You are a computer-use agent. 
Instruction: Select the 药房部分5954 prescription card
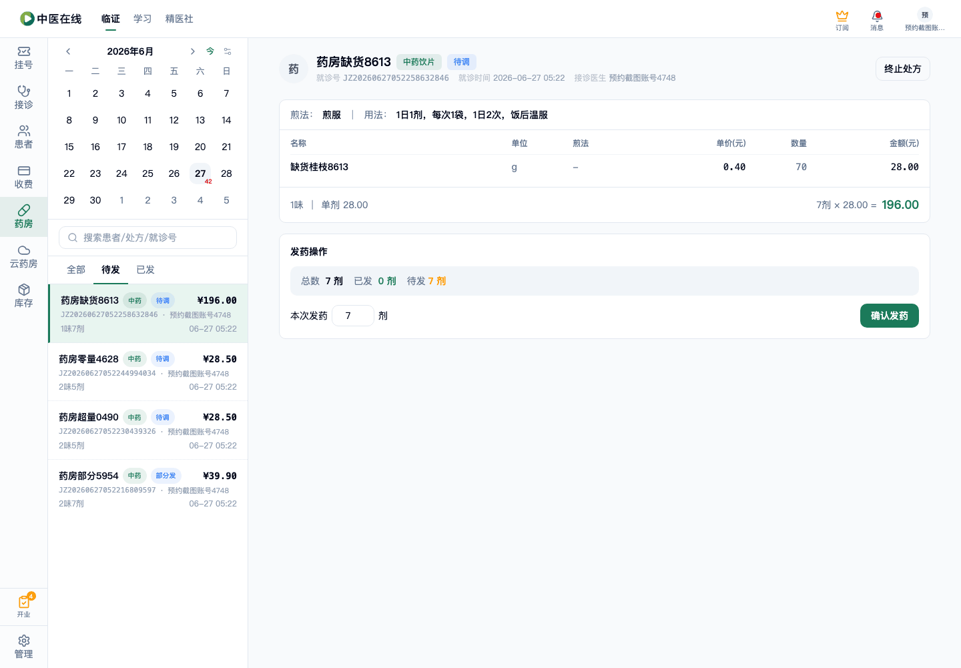click(148, 488)
